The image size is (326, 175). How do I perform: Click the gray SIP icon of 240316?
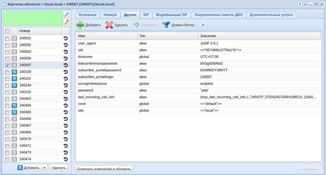14,92
